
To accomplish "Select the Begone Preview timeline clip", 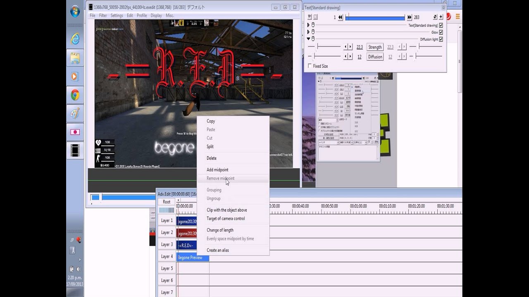I will click(193, 257).
